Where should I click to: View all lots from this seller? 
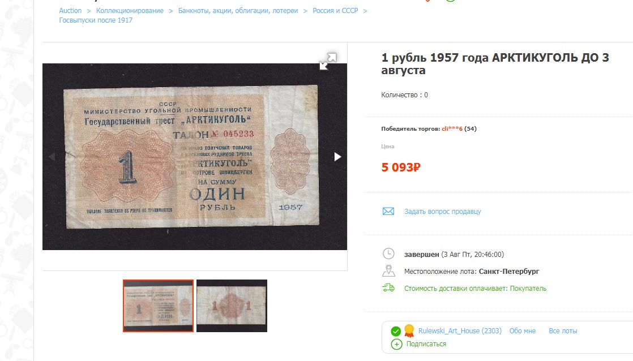[x=563, y=331]
